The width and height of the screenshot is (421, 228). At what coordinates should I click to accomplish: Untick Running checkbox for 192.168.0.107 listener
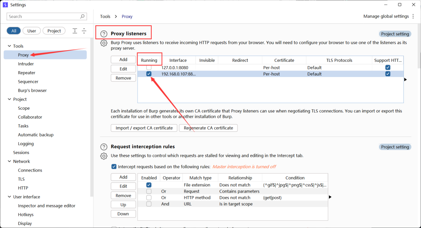(x=149, y=74)
